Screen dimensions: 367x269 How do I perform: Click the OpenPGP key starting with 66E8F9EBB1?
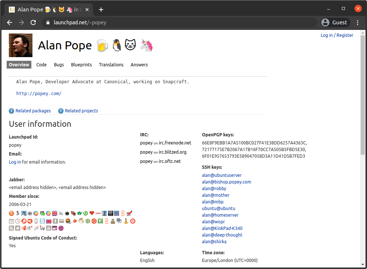(255, 143)
